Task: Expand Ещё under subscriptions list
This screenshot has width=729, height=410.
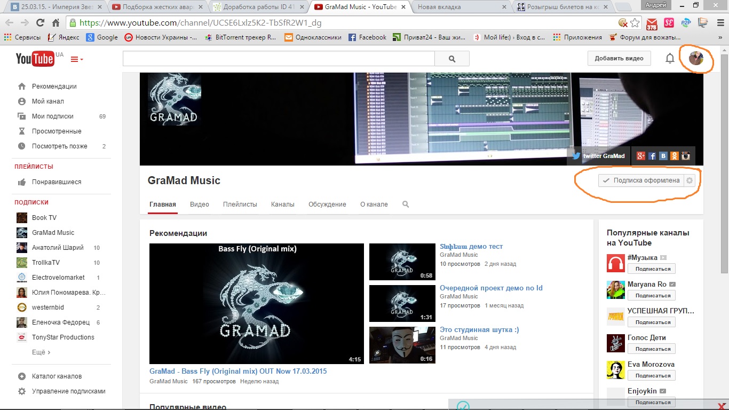Action: pyautogui.click(x=41, y=352)
